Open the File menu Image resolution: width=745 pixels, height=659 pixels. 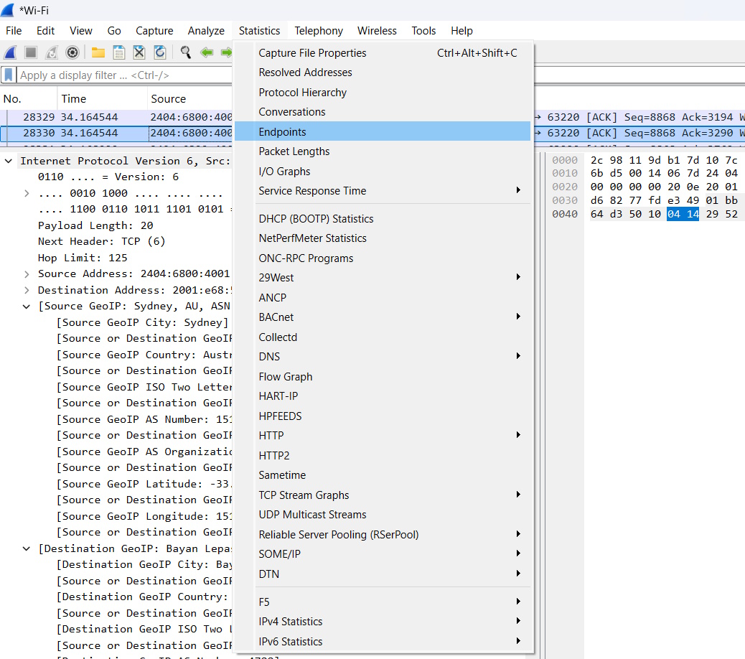(x=14, y=31)
